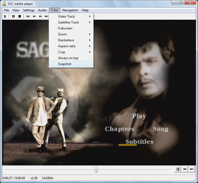
Task: Select Song in the DVD menu
Action: pos(161,129)
